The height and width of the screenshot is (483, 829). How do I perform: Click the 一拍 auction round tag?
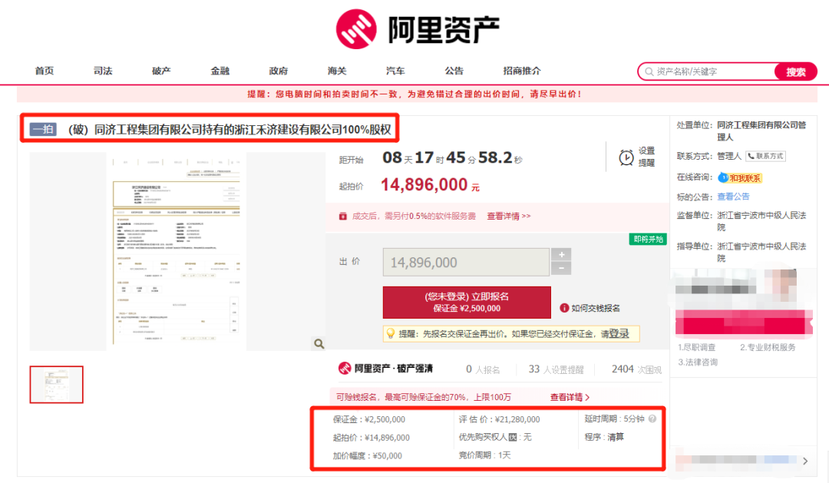[43, 129]
